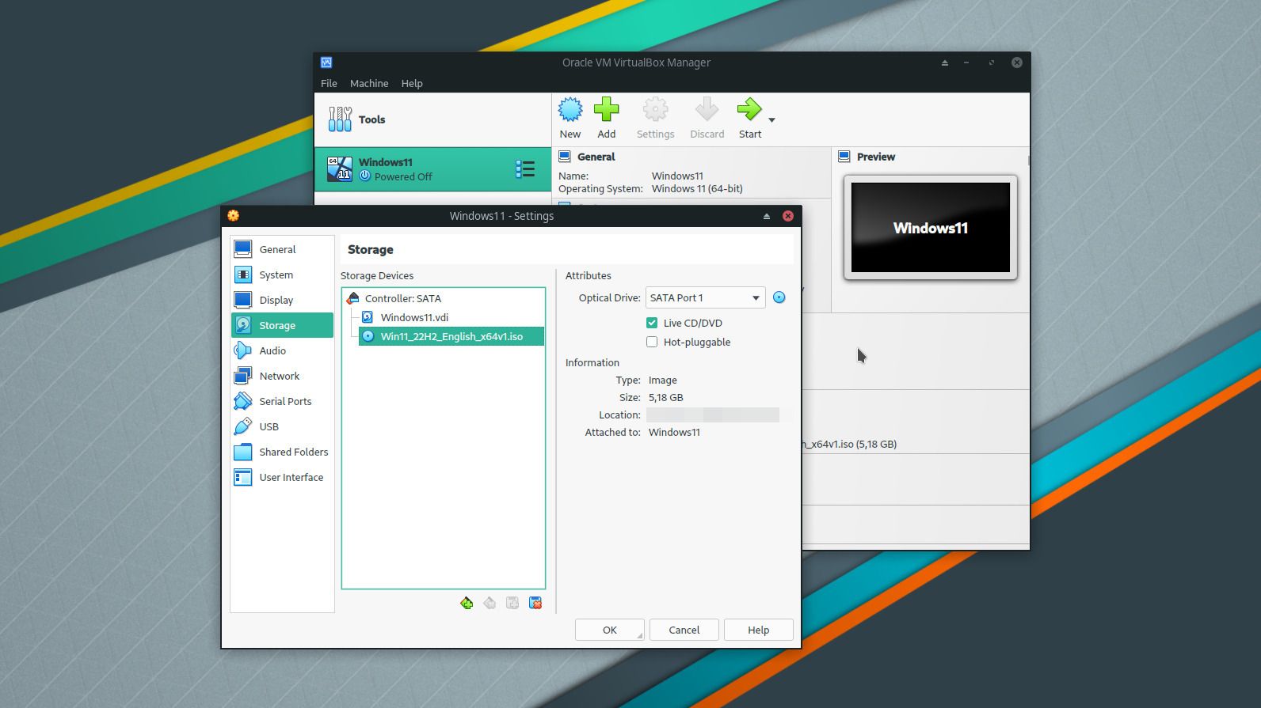Click the add controller icon

(x=467, y=603)
